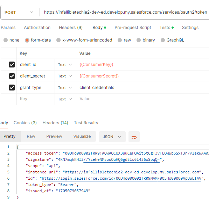Select the Pretty response view

click(9, 136)
